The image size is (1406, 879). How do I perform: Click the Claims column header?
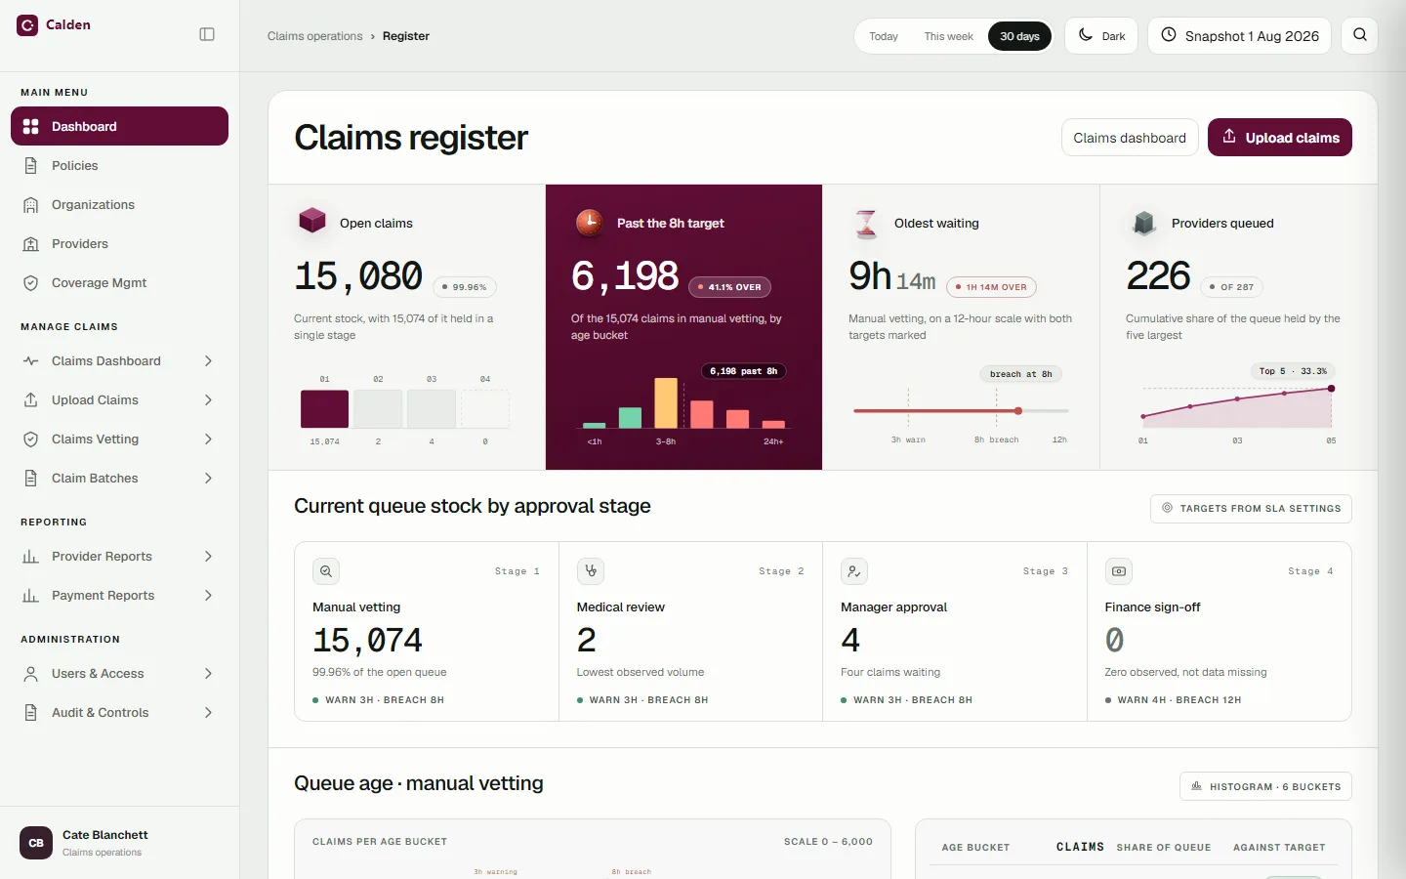click(1080, 847)
